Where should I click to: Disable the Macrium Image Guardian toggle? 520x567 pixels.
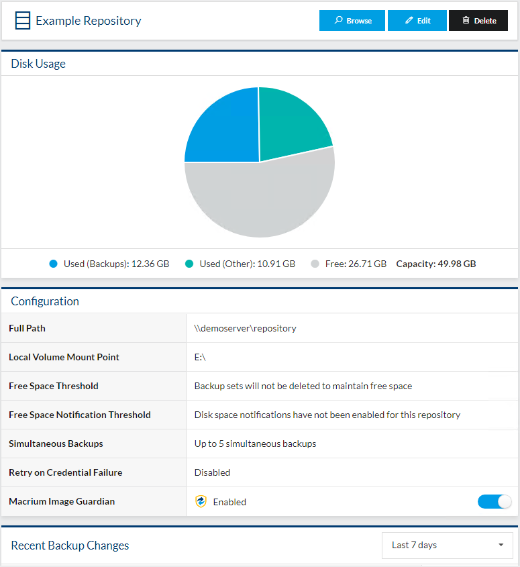pyautogui.click(x=495, y=501)
